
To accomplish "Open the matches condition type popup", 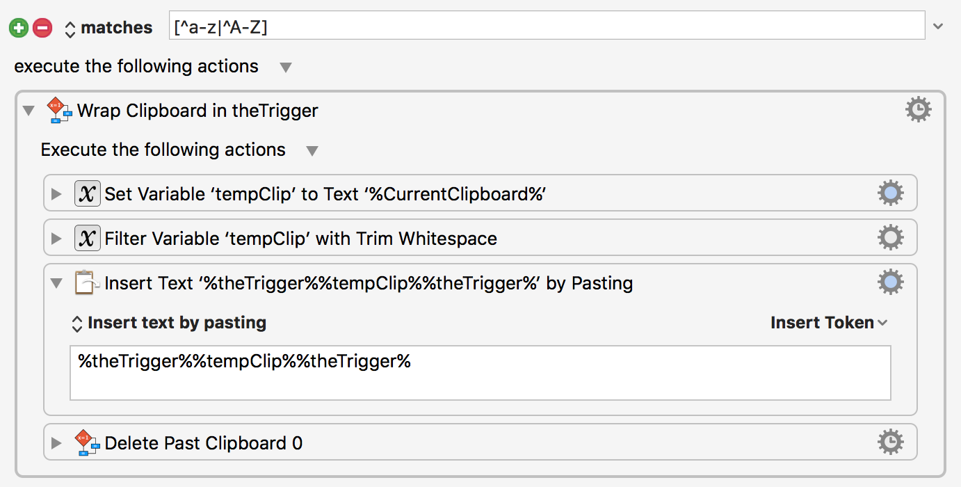I will 108,28.
